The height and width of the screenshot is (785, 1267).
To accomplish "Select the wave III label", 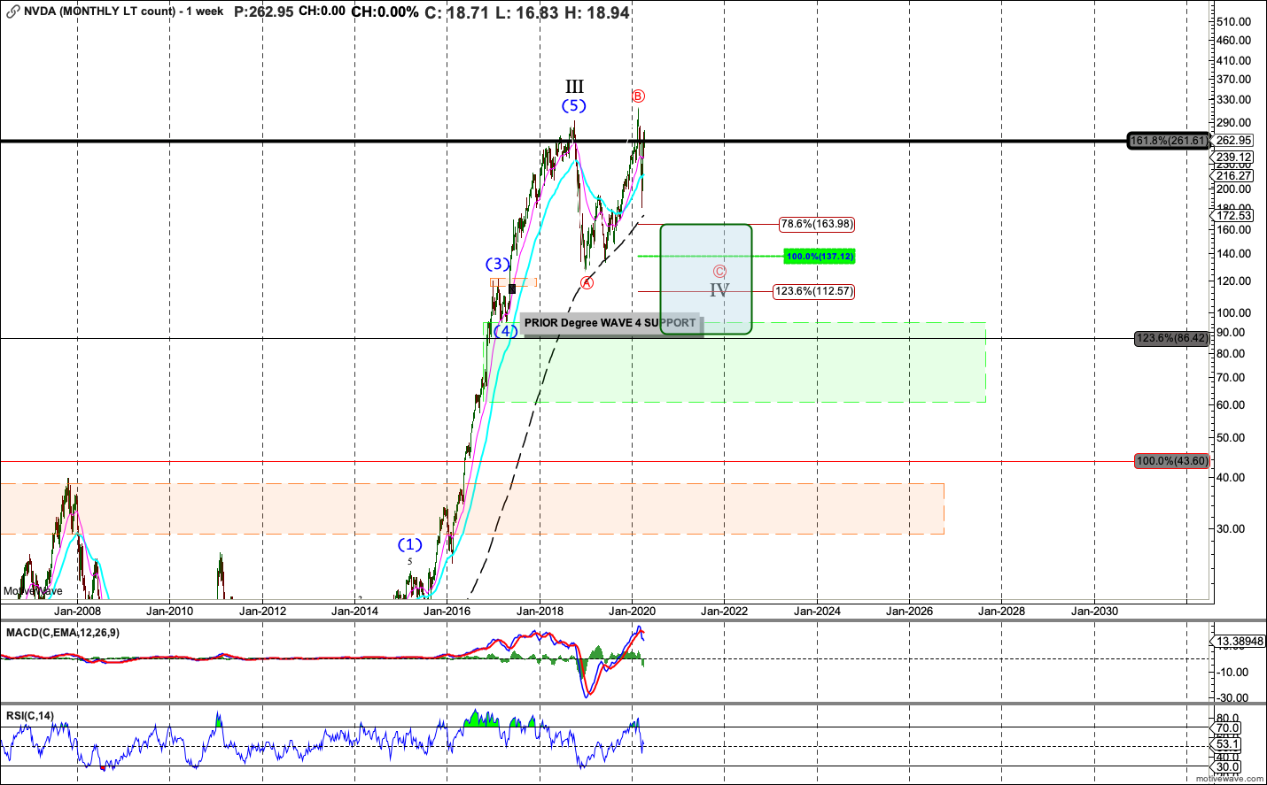I will point(575,86).
